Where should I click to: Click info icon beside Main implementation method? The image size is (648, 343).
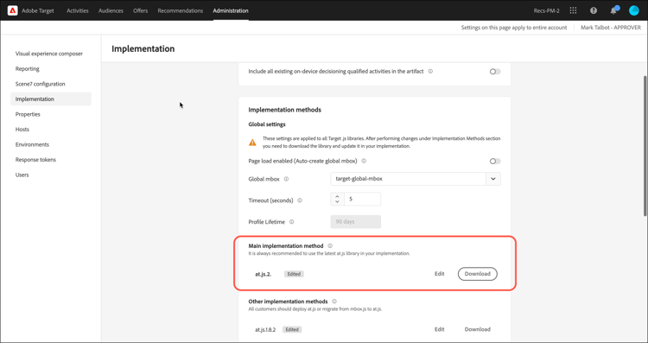pos(330,246)
